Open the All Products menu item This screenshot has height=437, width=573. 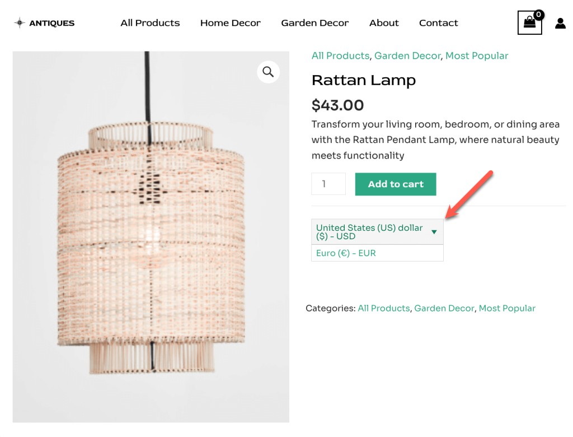point(150,23)
